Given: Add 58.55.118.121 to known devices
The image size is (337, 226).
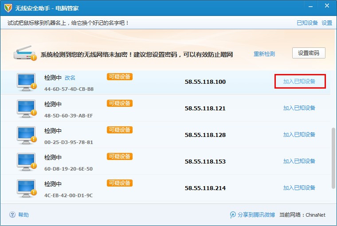Looking at the screenshot, I should [299, 108].
